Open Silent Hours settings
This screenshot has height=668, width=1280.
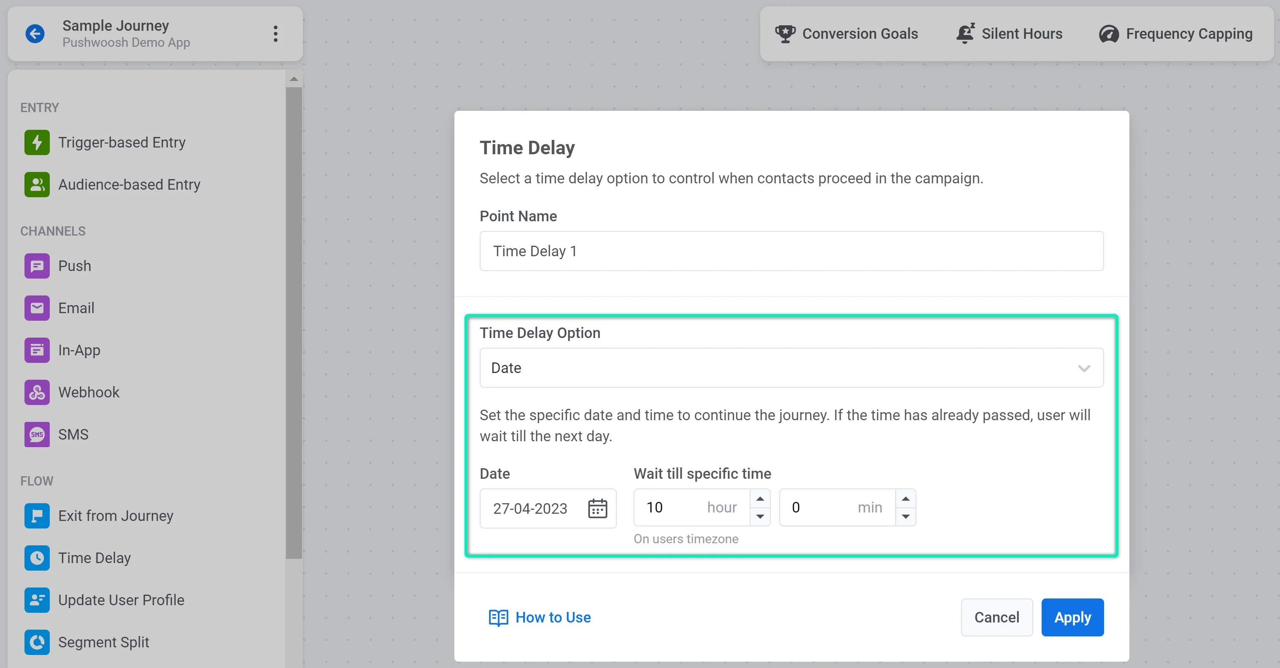pyautogui.click(x=1009, y=34)
